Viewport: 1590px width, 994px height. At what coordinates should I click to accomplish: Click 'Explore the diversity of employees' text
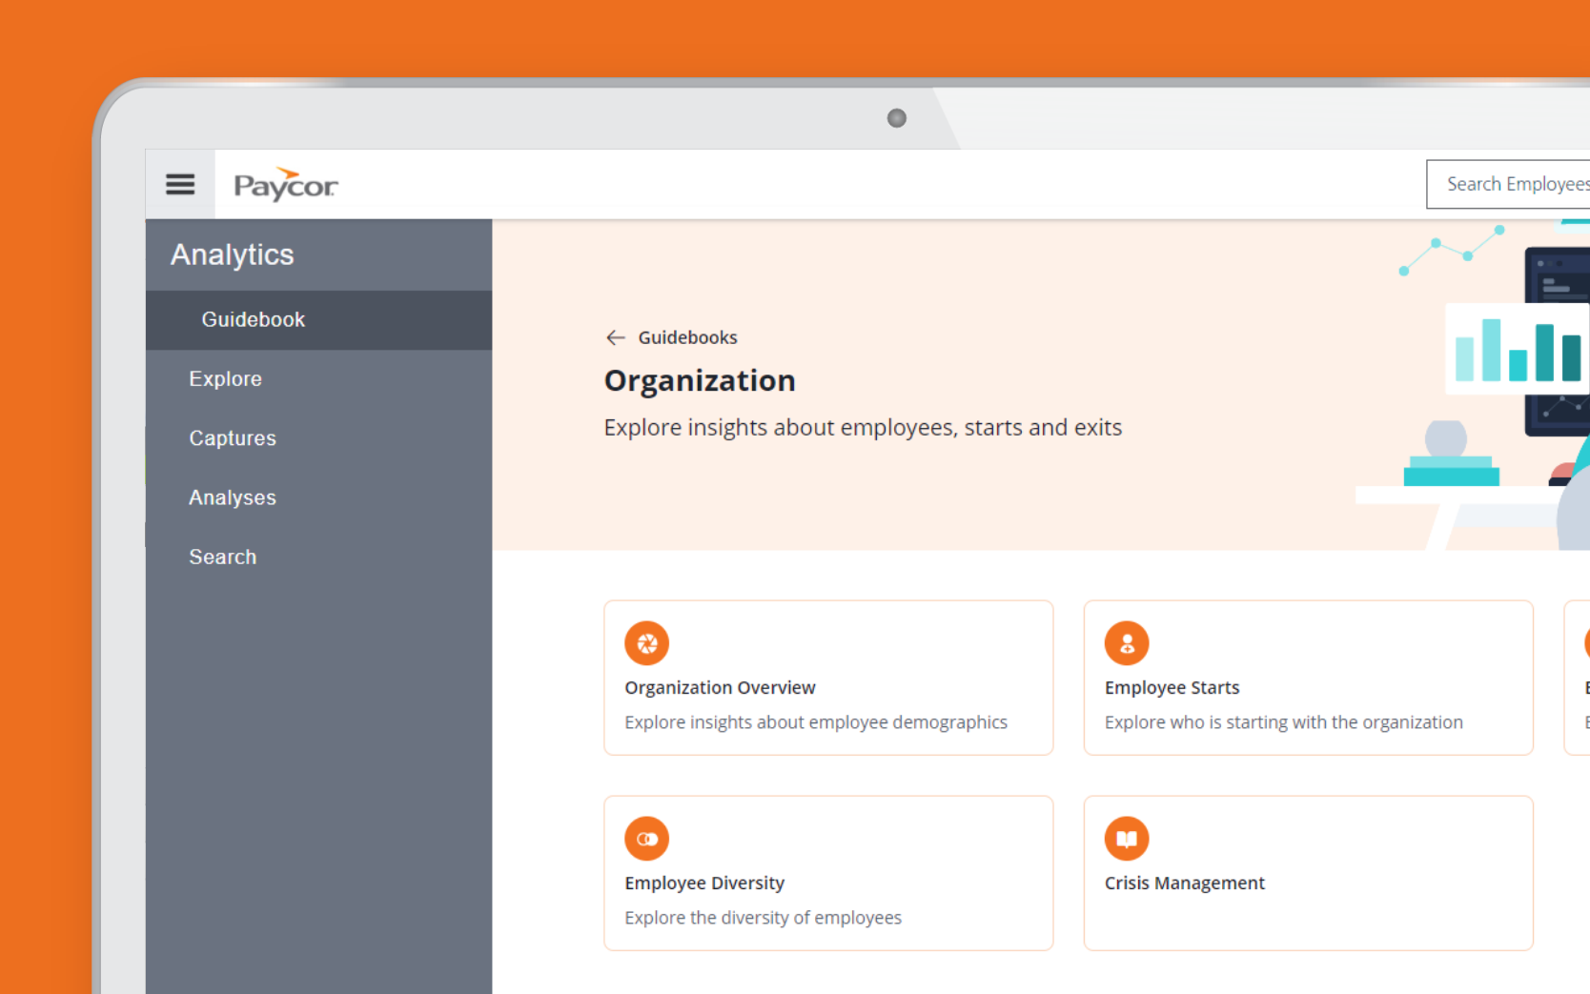pyautogui.click(x=763, y=918)
